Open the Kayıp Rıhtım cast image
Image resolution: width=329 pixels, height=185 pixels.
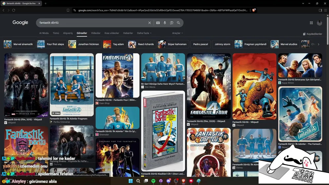tap(300, 65)
